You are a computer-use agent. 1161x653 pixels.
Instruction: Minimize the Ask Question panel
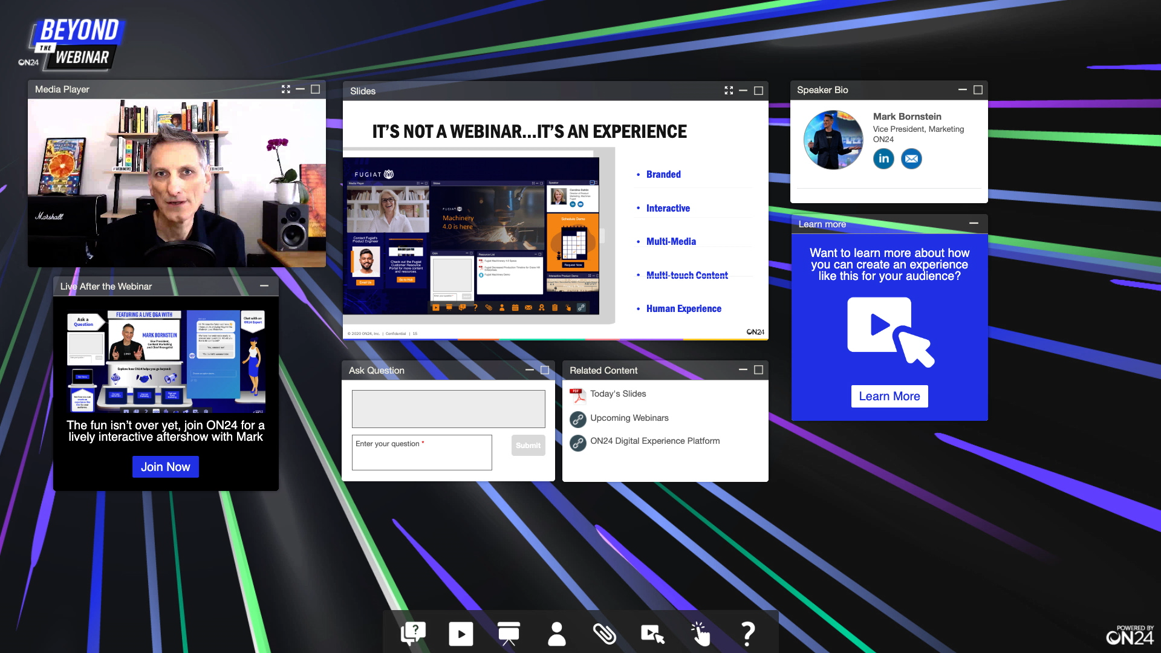point(530,370)
